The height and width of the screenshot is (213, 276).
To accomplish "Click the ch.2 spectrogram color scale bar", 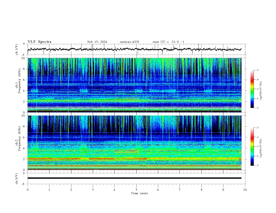I will tap(252, 147).
